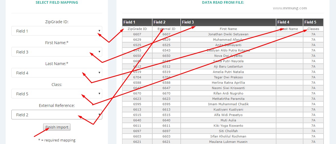This screenshot has height=144, width=336.
Task: Click the name 'Anita Damayanti'
Action: [228, 45]
